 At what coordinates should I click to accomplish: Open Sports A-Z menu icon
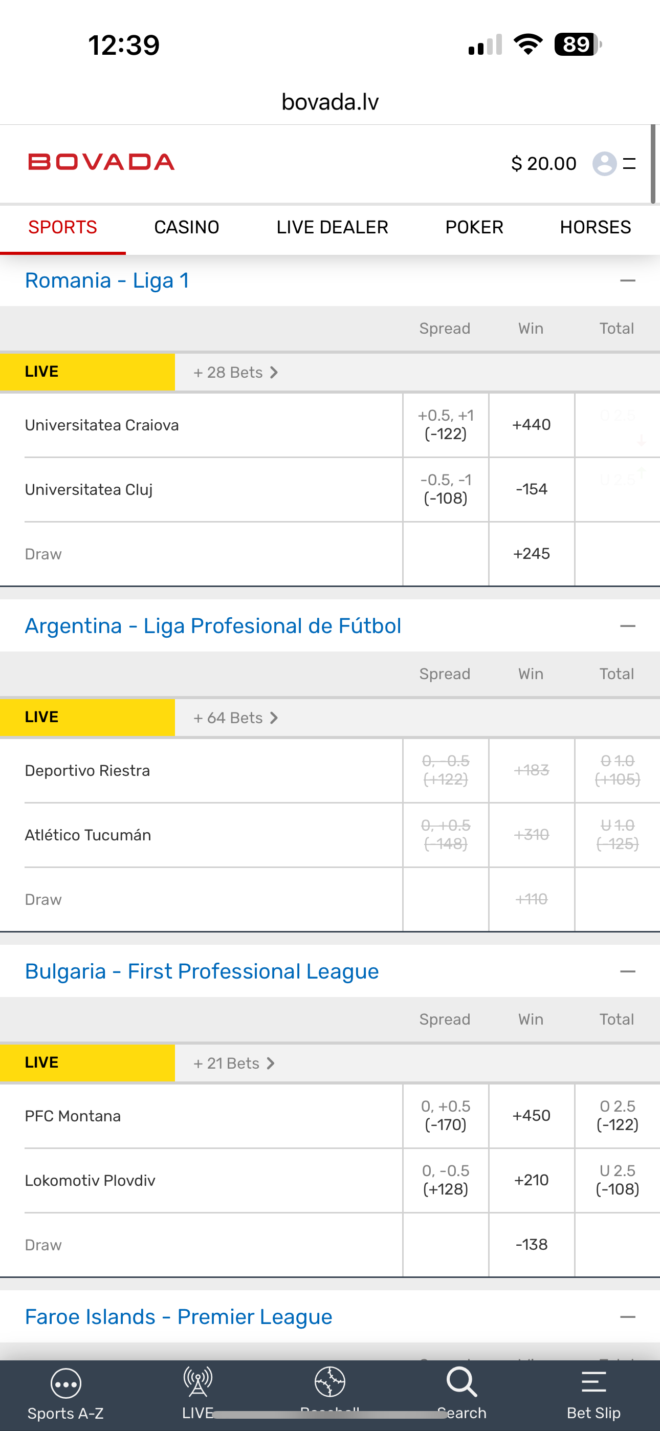tap(65, 1383)
